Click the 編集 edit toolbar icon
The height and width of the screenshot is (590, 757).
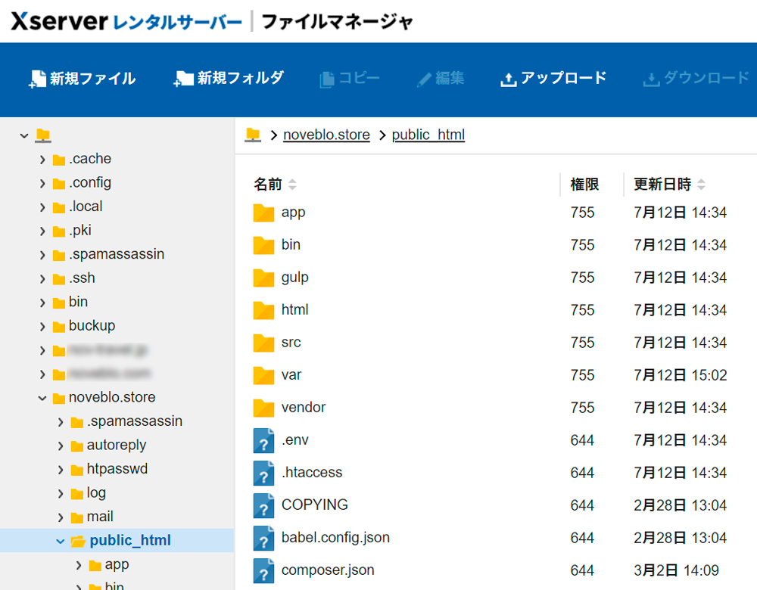pos(422,77)
